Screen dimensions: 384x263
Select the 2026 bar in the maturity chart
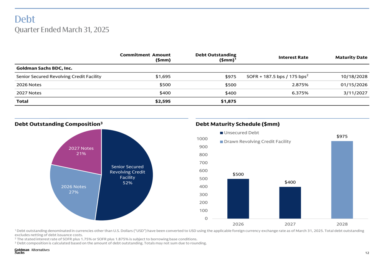tap(238, 199)
